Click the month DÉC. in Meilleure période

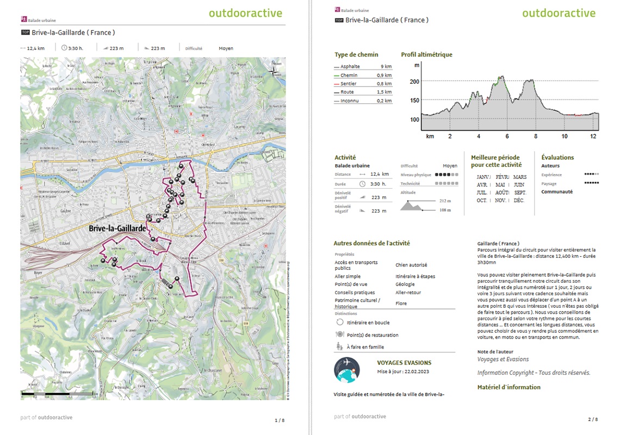(x=519, y=201)
